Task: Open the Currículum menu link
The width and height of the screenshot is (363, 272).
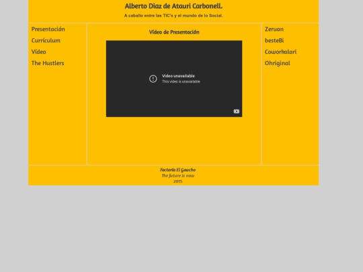Action: 46,40
